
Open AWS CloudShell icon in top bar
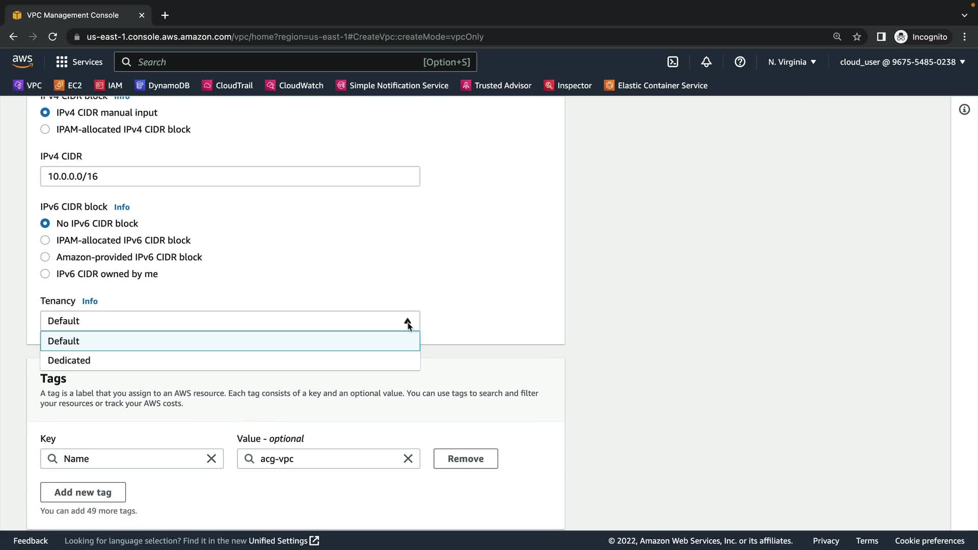tap(672, 62)
